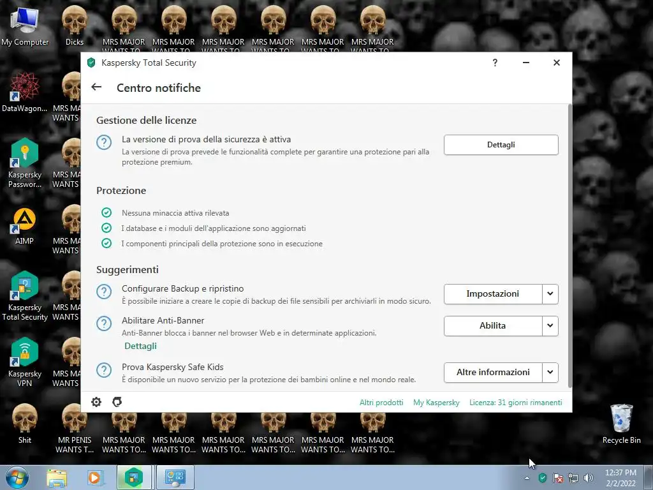Click the Dettagli button for trial license
This screenshot has height=490, width=653.
coord(501,145)
